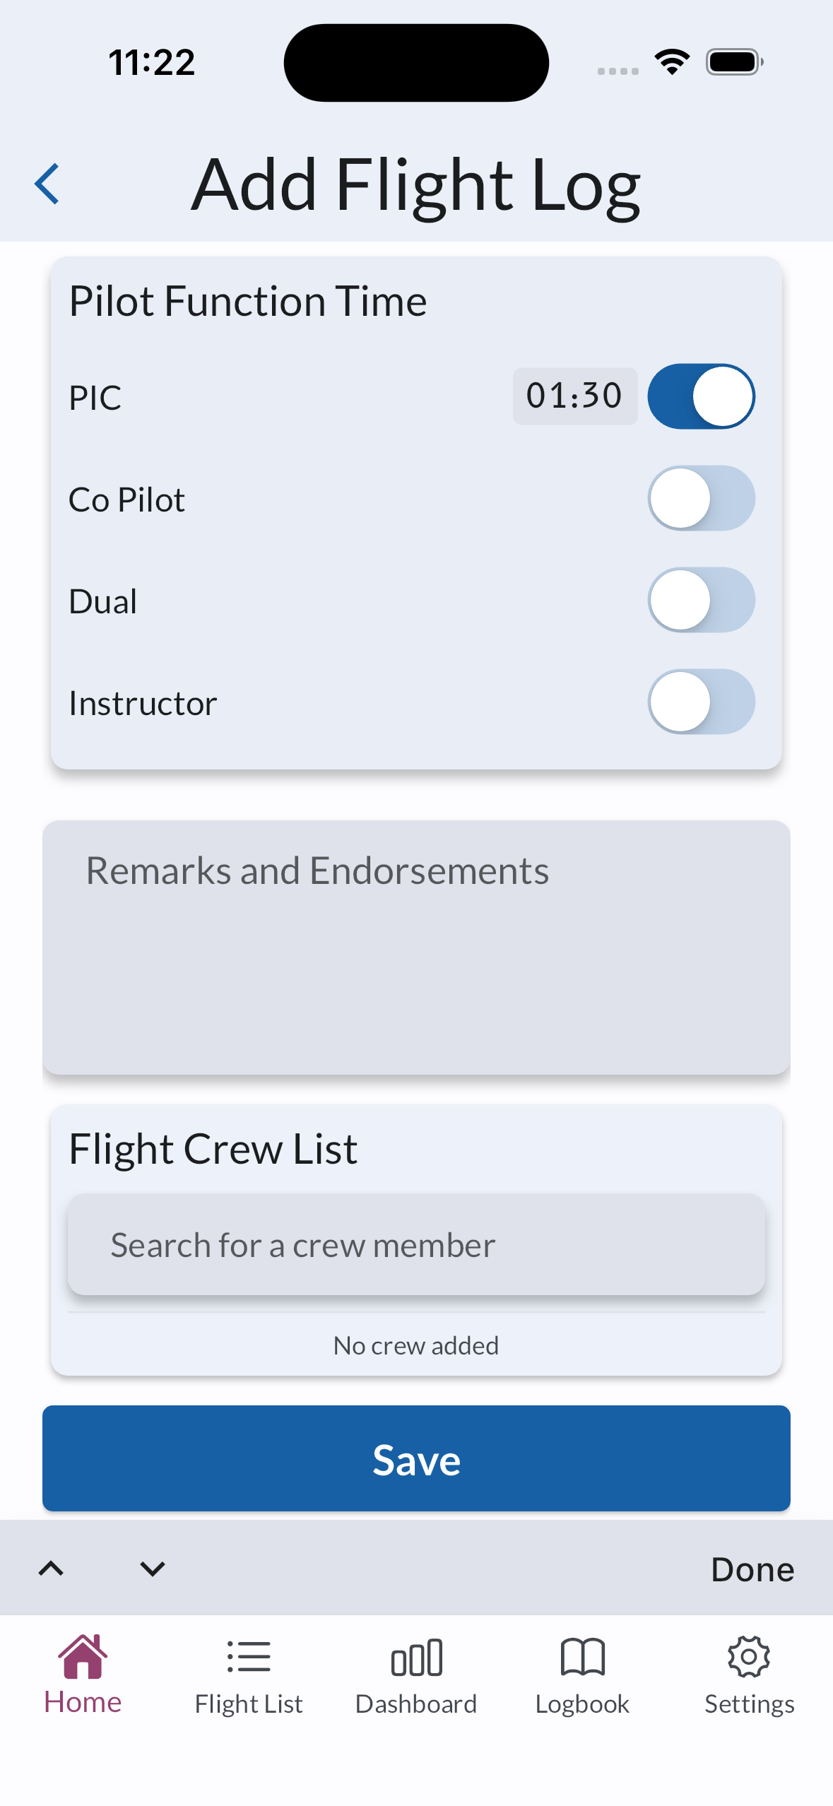Screen dimensions: 833x1806
Task: Tap the Logbook open-book icon
Action: tap(582, 1657)
